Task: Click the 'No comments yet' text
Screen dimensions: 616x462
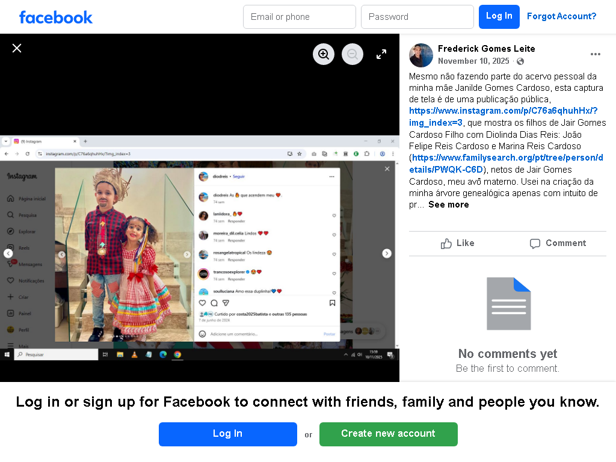Action: [508, 354]
